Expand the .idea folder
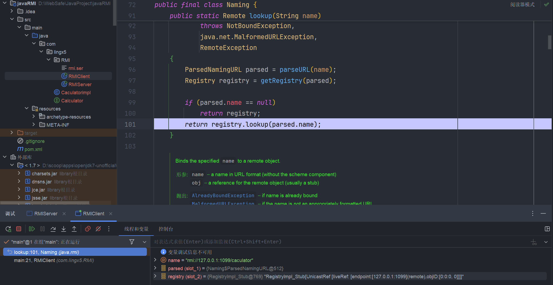 [x=12, y=11]
